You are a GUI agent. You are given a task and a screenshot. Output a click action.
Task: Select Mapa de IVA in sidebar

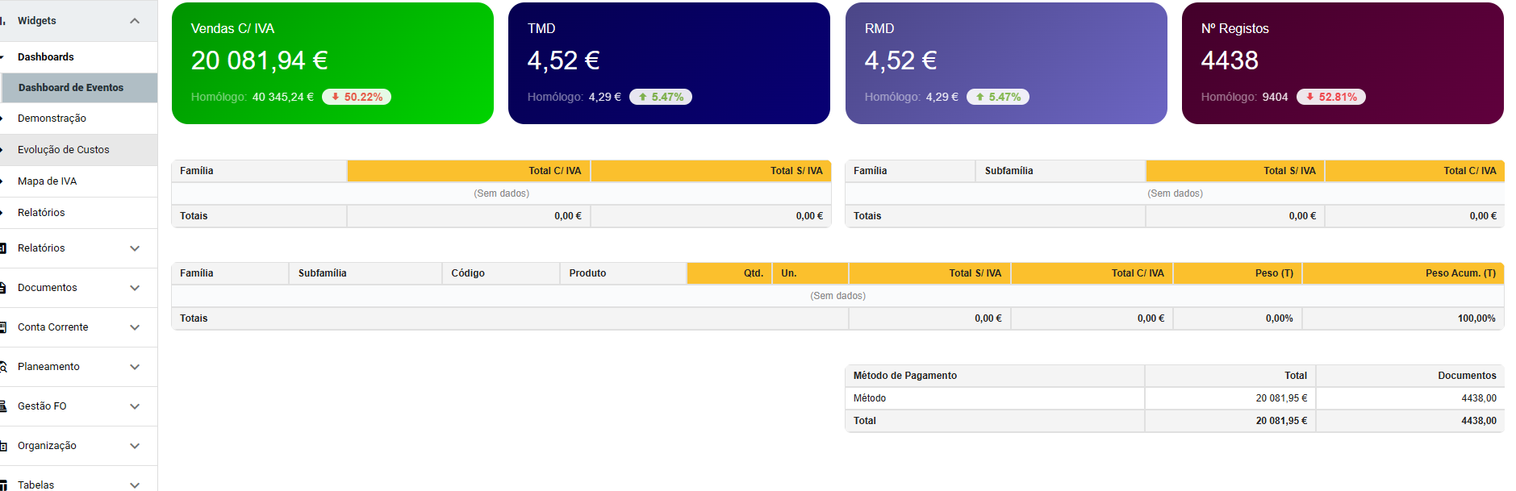[48, 181]
